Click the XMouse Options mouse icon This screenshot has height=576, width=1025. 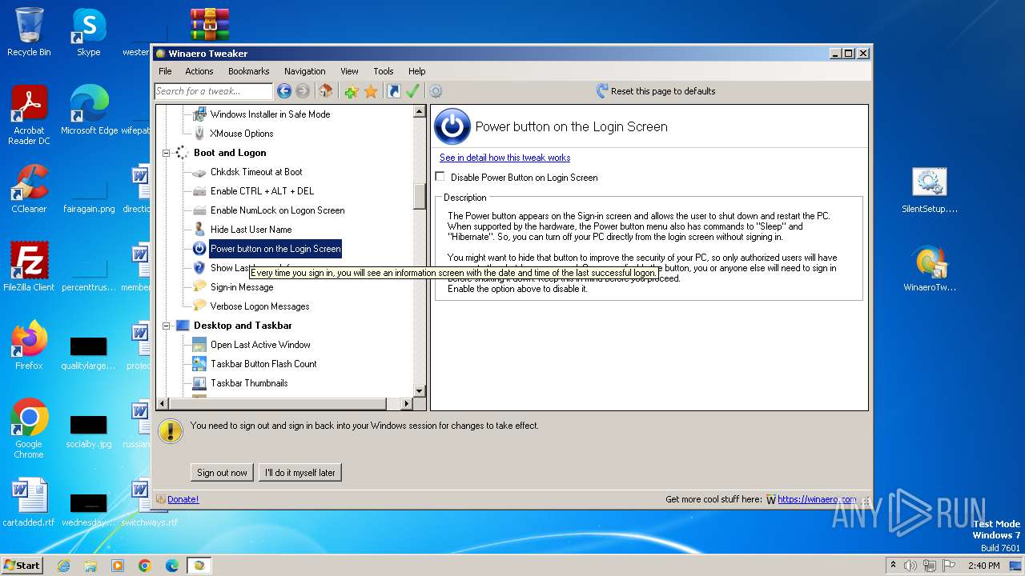199,134
